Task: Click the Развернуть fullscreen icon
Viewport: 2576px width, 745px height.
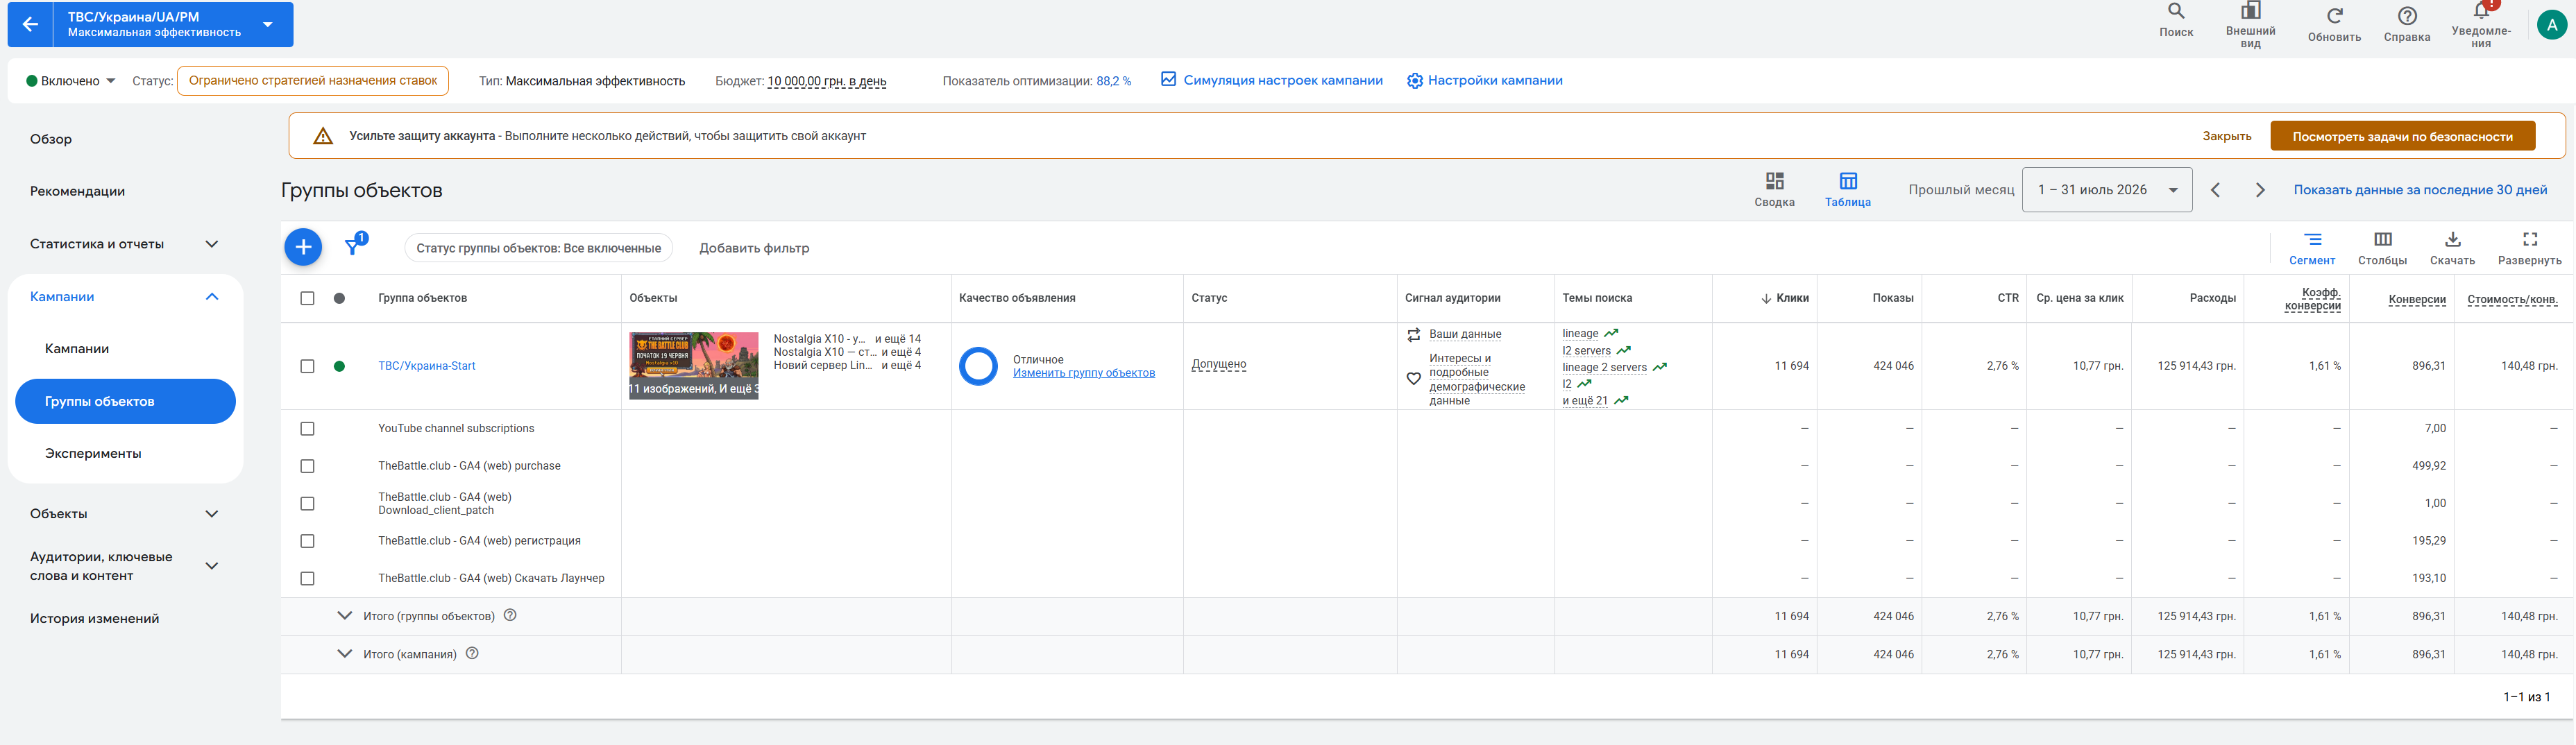Action: (x=2529, y=240)
